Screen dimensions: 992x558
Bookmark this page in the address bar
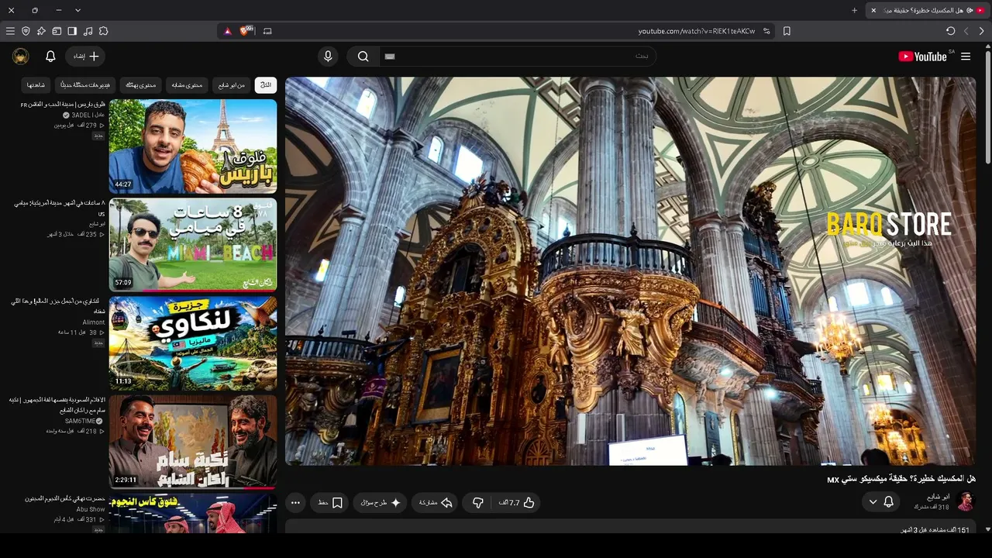coord(787,31)
